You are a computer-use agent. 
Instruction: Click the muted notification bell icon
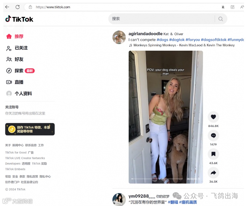223,7
